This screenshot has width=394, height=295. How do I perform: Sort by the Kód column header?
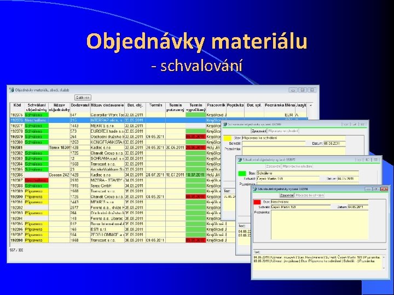pyautogui.click(x=17, y=108)
